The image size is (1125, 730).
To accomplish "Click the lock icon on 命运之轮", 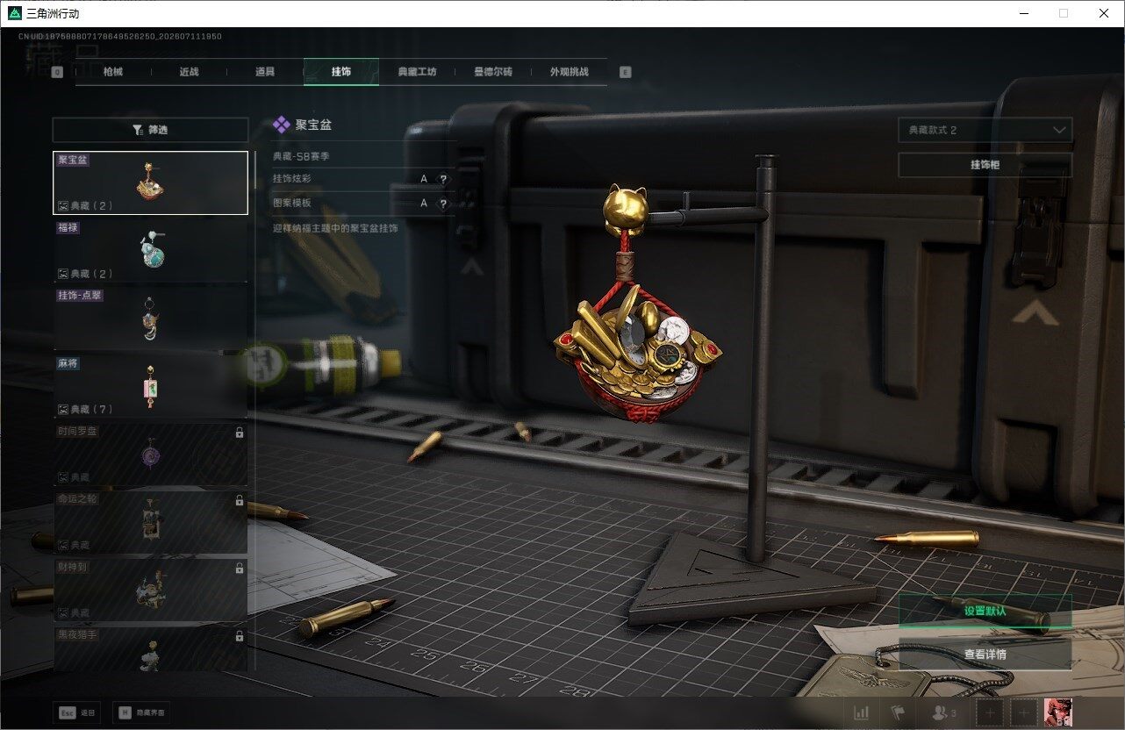I will 240,501.
